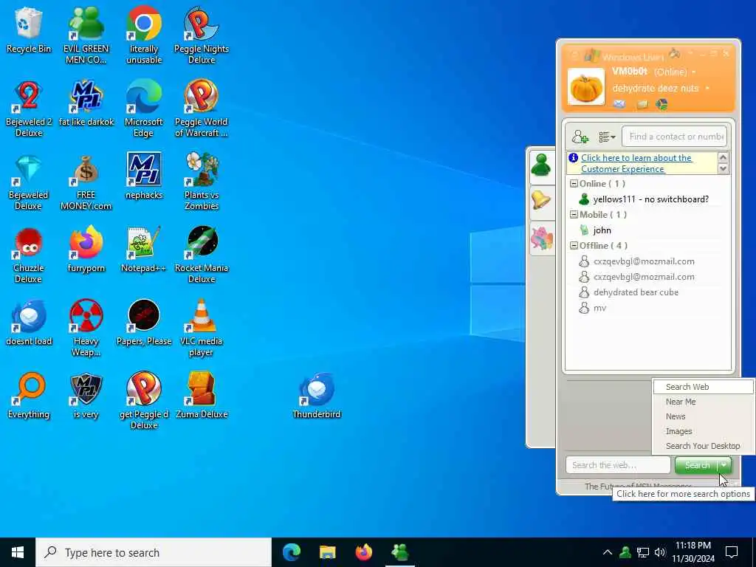Click the add a contact icon
Image resolution: width=756 pixels, height=567 pixels.
pyautogui.click(x=580, y=137)
